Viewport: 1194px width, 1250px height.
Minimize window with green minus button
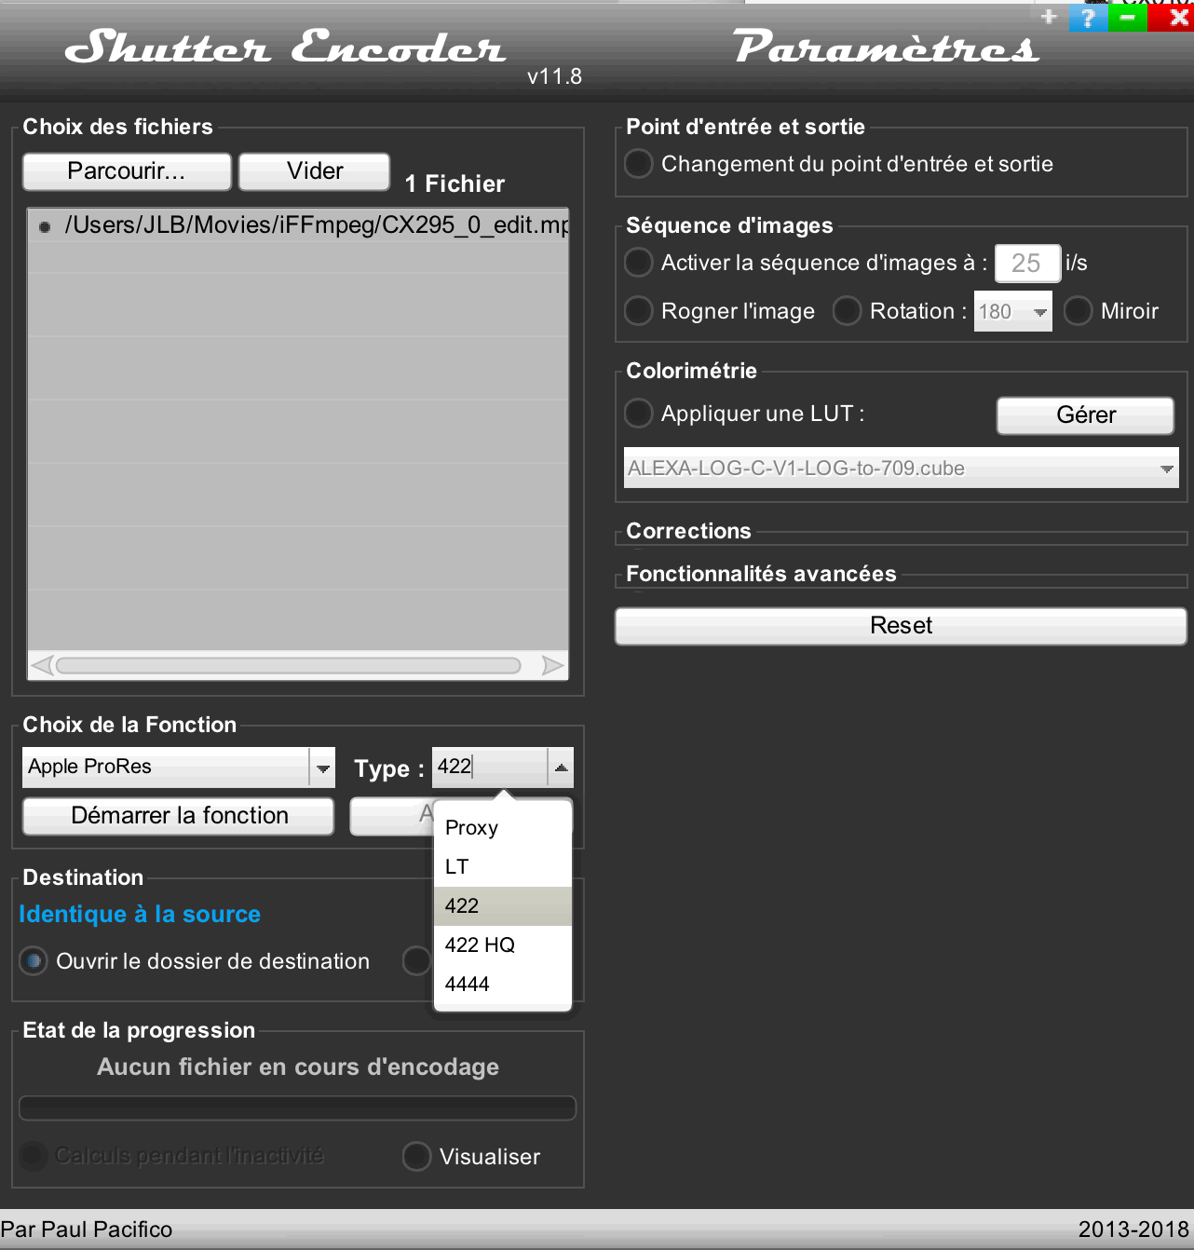pyautogui.click(x=1127, y=18)
